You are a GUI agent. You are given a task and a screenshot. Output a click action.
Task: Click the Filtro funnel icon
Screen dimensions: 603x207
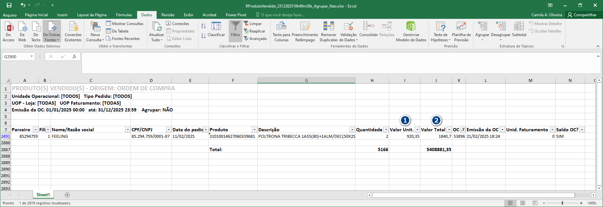tap(235, 27)
